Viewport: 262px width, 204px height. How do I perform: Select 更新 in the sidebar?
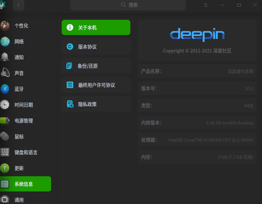(19, 168)
